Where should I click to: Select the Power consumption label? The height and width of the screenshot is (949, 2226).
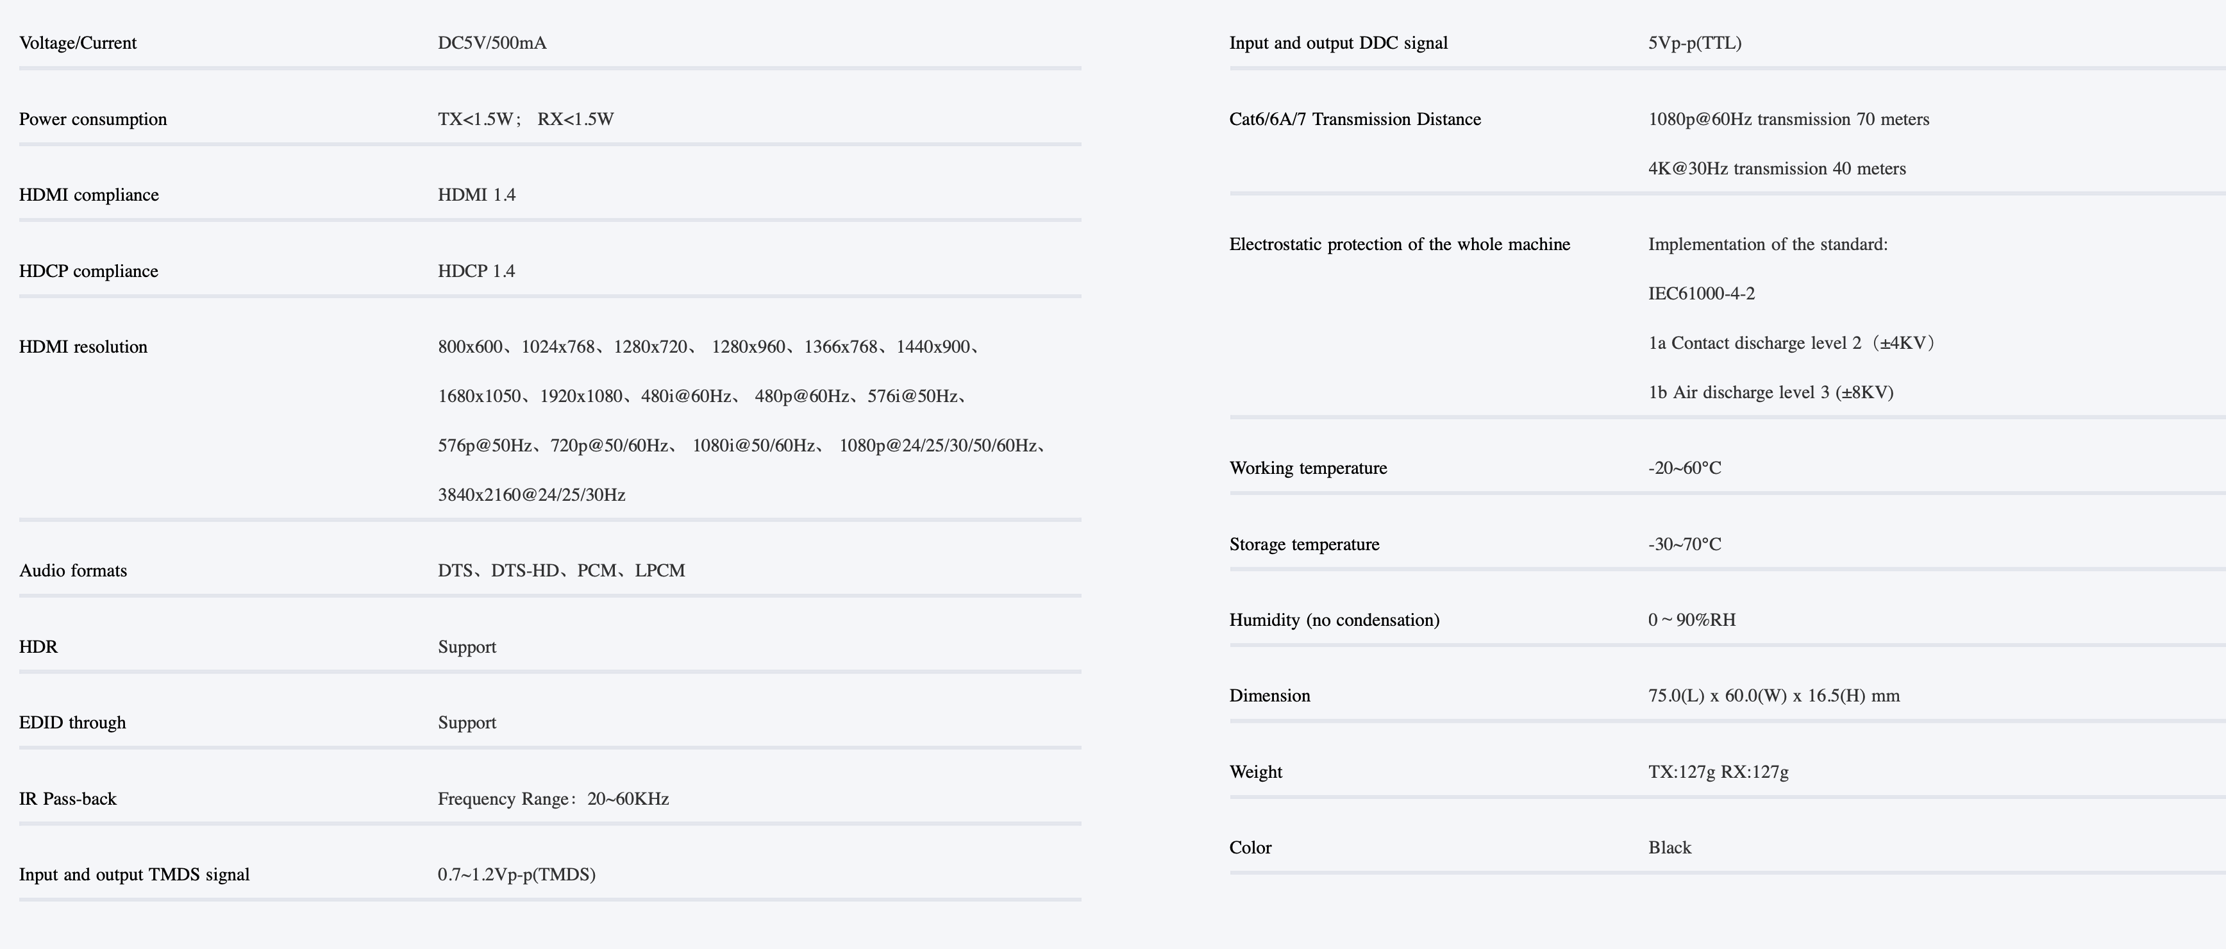tap(92, 119)
